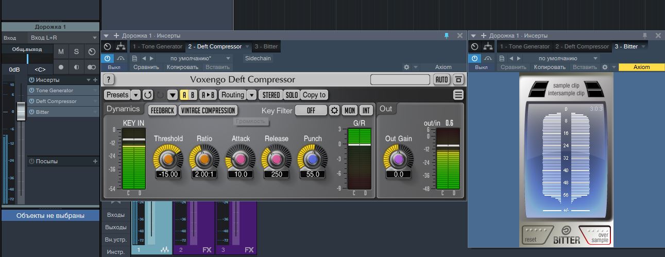This screenshot has width=665, height=257.
Task: Add an insert via plus in Deft Compressor window header
Action: point(115,36)
